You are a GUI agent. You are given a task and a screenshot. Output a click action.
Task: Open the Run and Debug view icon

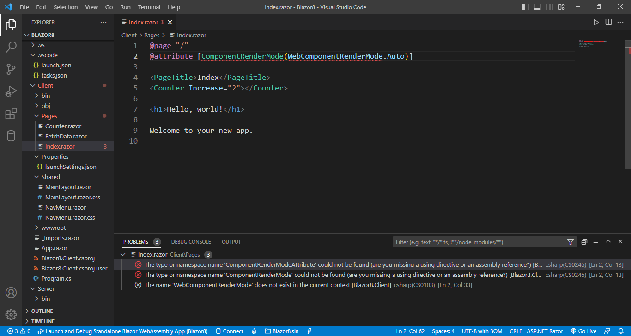coord(11,91)
